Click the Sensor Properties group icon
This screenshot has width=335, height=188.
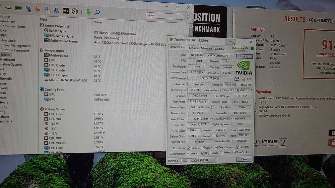42,25
